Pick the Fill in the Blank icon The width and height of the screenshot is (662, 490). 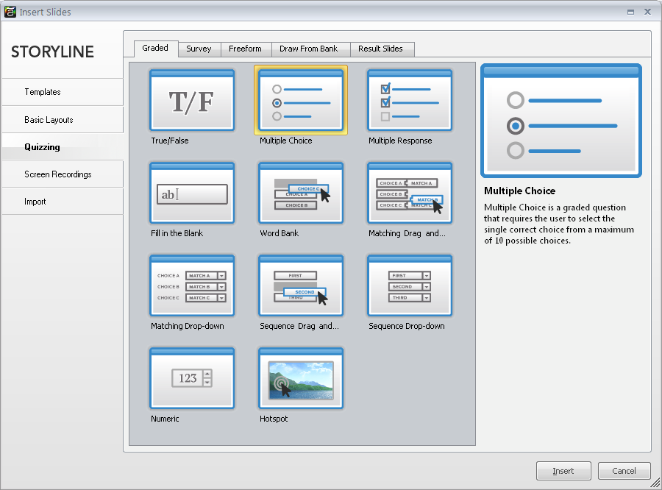tap(192, 193)
